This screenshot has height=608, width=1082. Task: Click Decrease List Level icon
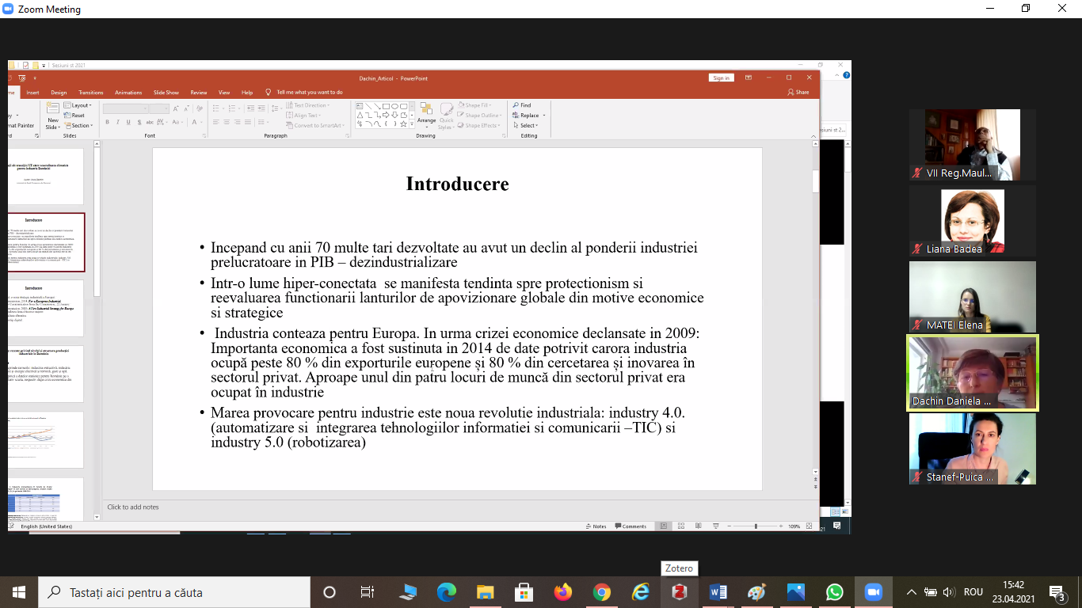tap(250, 108)
